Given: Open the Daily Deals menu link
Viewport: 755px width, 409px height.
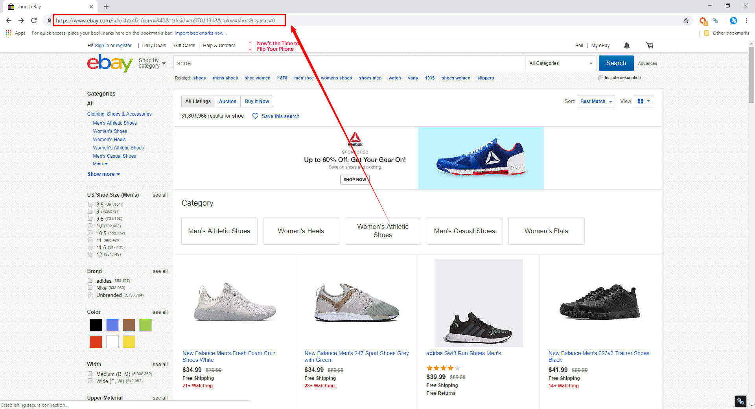Looking at the screenshot, I should pyautogui.click(x=154, y=46).
